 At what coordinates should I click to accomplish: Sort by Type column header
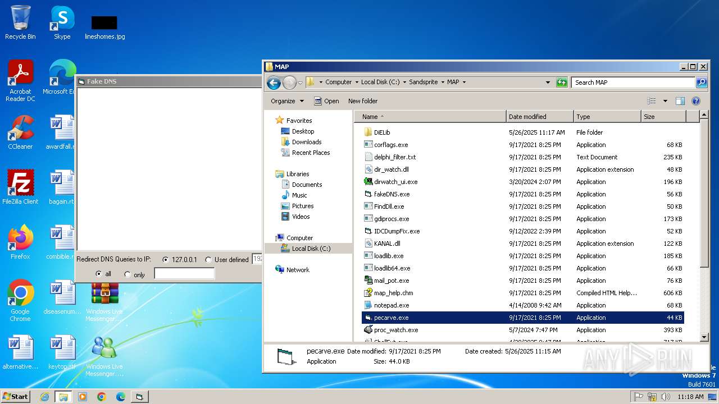click(x=607, y=117)
